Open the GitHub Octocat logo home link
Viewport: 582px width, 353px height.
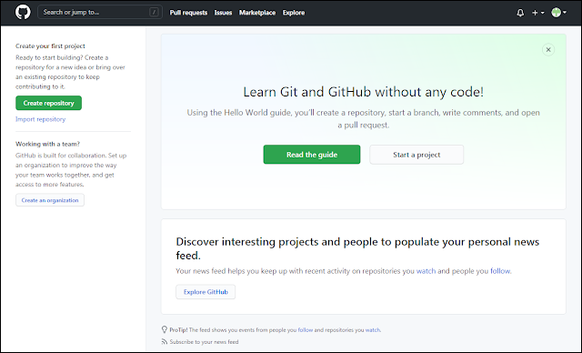click(x=23, y=12)
